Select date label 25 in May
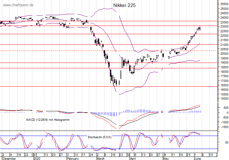This screenshot has width=229, height=160. (x=188, y=155)
